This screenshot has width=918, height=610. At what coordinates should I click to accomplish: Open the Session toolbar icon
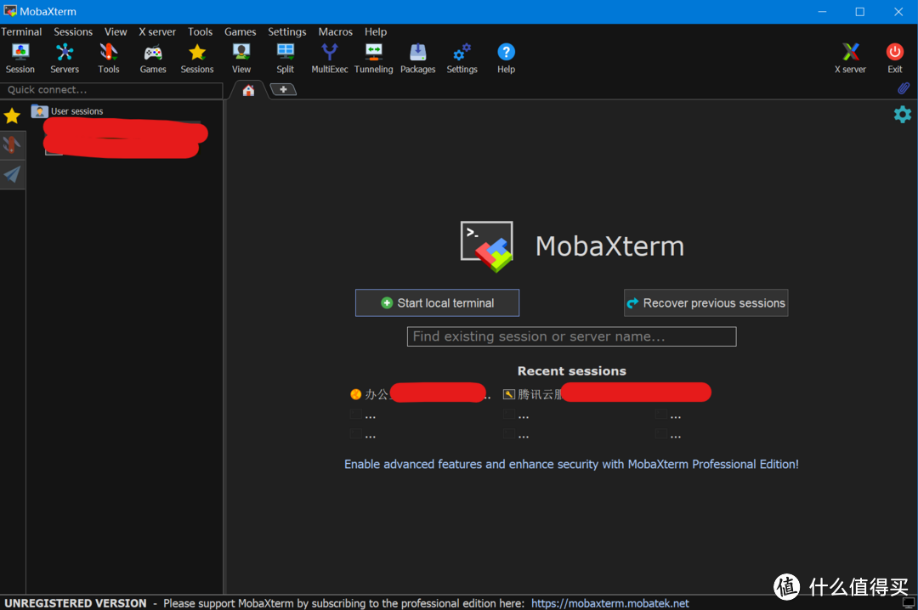20,59
